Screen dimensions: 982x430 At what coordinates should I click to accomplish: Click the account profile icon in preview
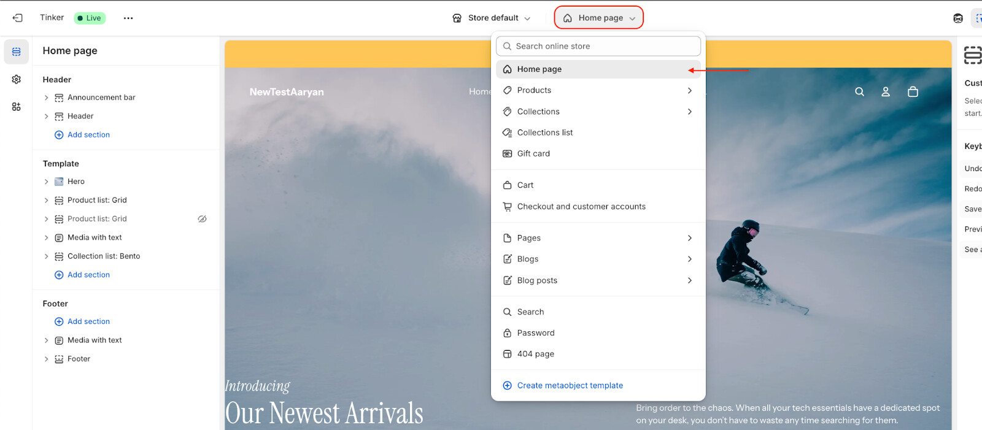886,91
